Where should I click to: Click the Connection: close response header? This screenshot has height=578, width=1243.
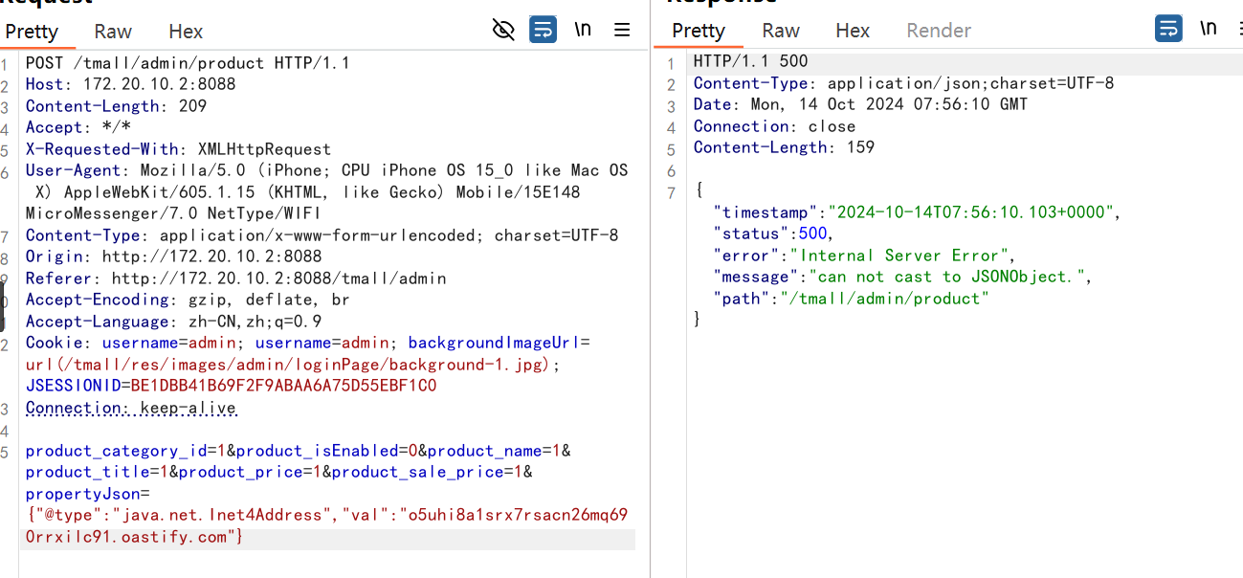click(x=774, y=126)
